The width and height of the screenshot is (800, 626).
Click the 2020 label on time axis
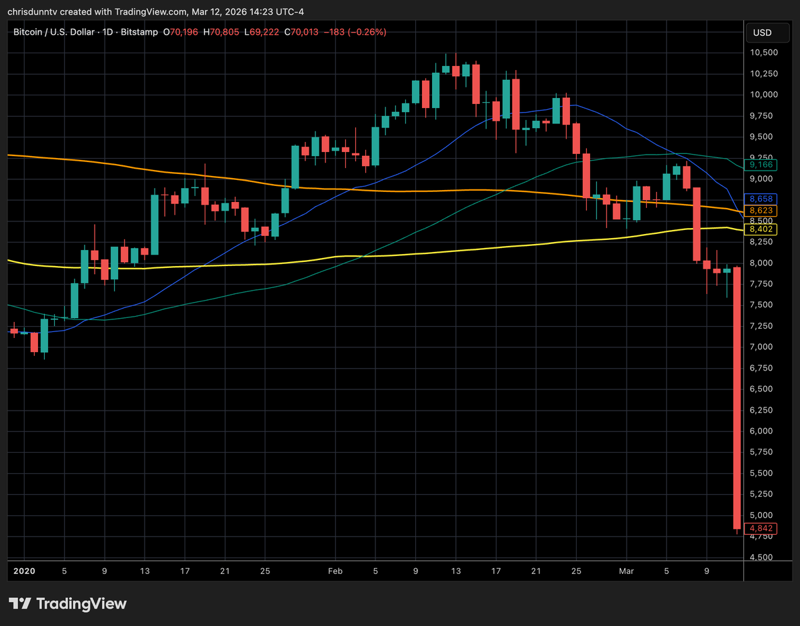point(24,571)
